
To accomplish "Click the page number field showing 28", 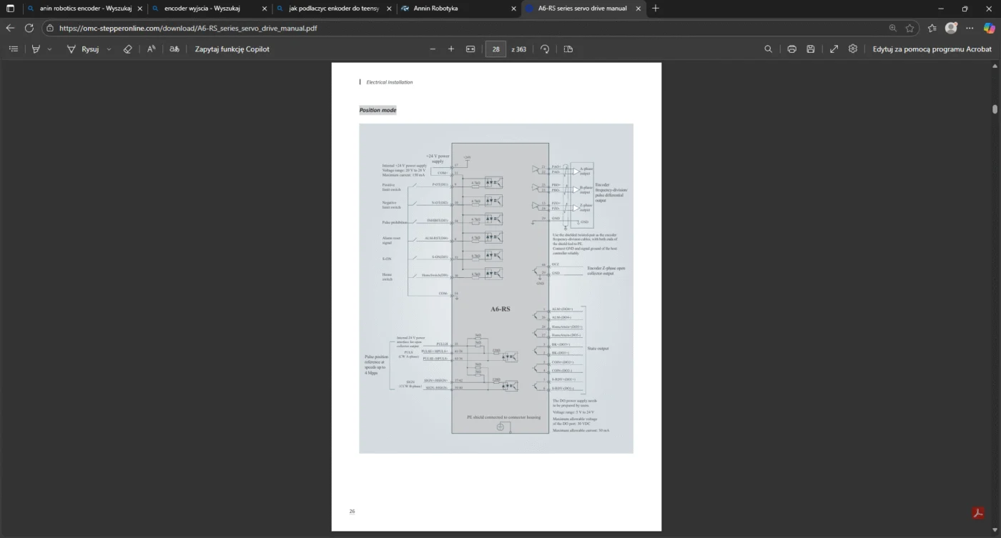I will click(x=495, y=49).
